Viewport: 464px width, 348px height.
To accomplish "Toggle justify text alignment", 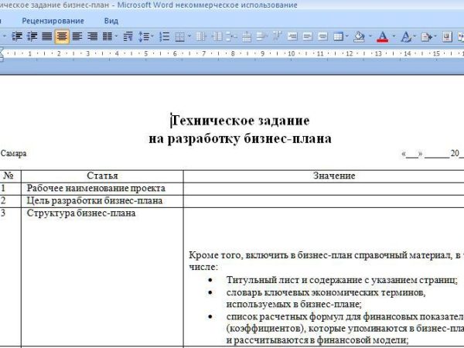I will pyautogui.click(x=46, y=36).
